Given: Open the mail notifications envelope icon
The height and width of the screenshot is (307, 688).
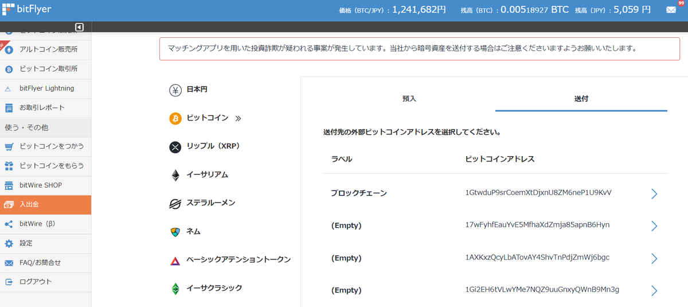Looking at the screenshot, I should click(671, 10).
